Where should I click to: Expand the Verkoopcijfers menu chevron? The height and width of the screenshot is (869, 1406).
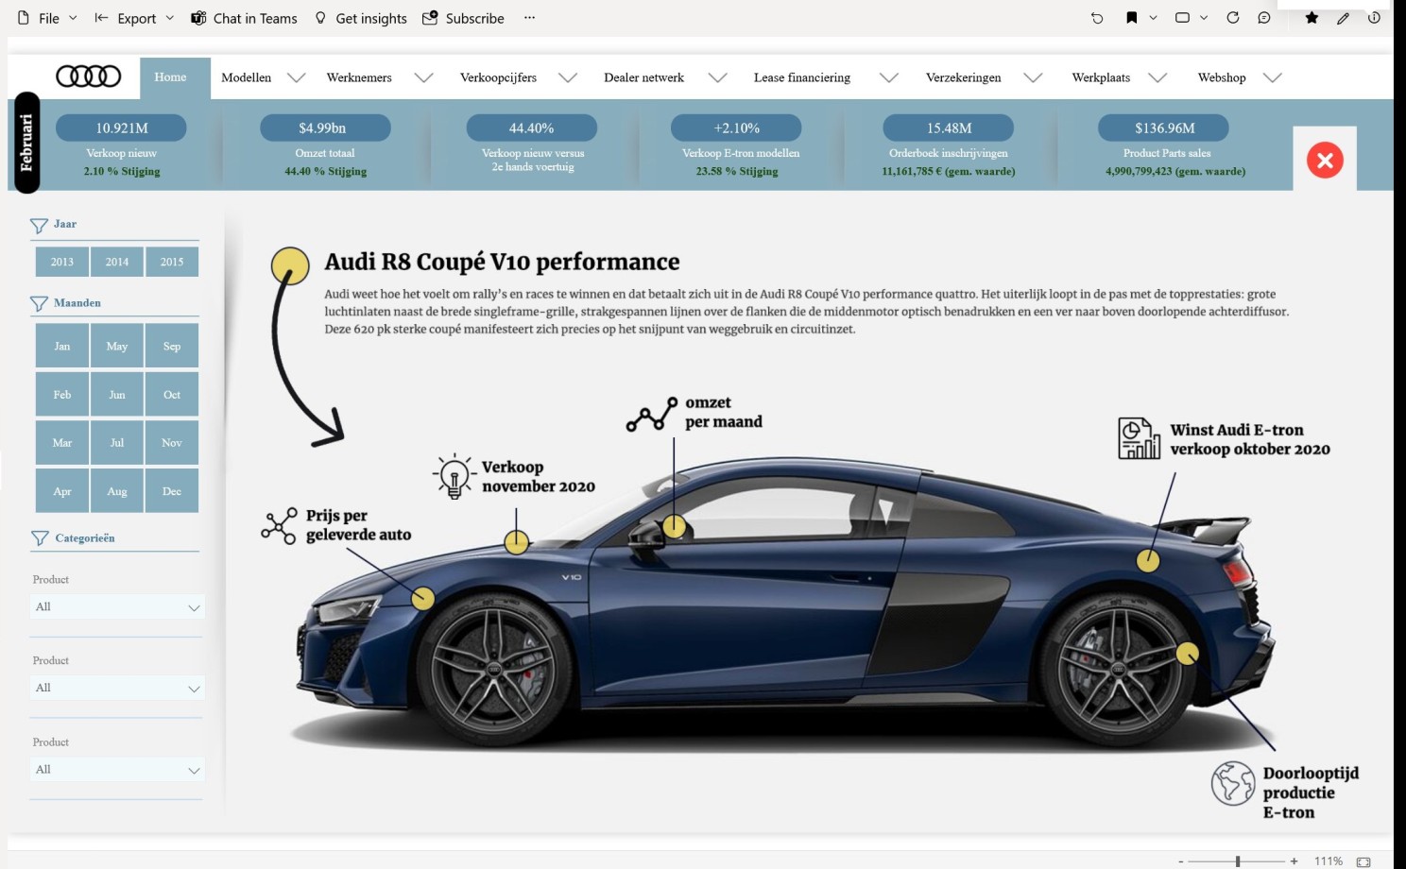(x=567, y=77)
